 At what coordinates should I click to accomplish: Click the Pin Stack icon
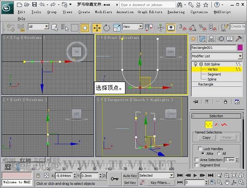pos(196,102)
